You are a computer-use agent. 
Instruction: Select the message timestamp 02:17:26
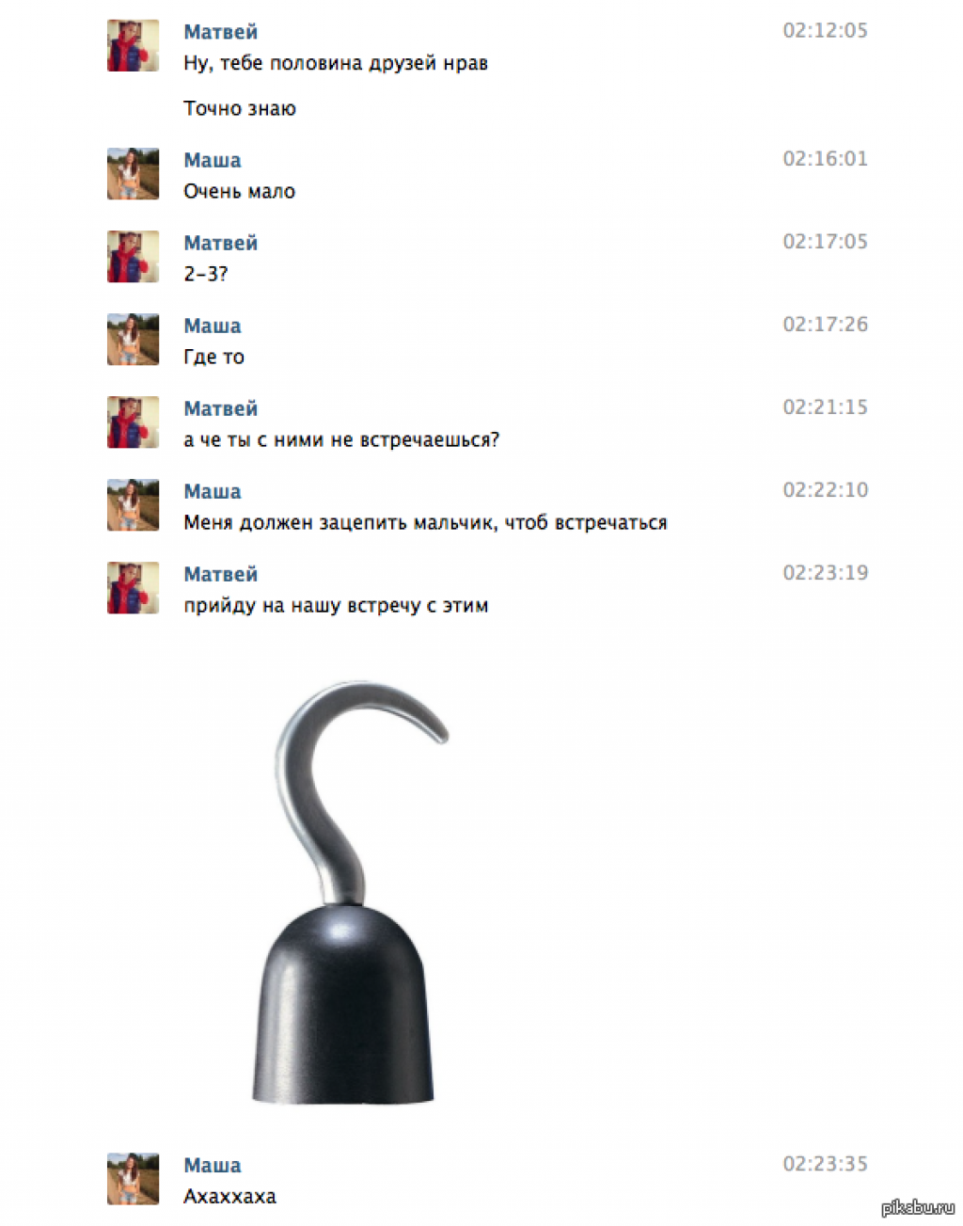pyautogui.click(x=825, y=325)
